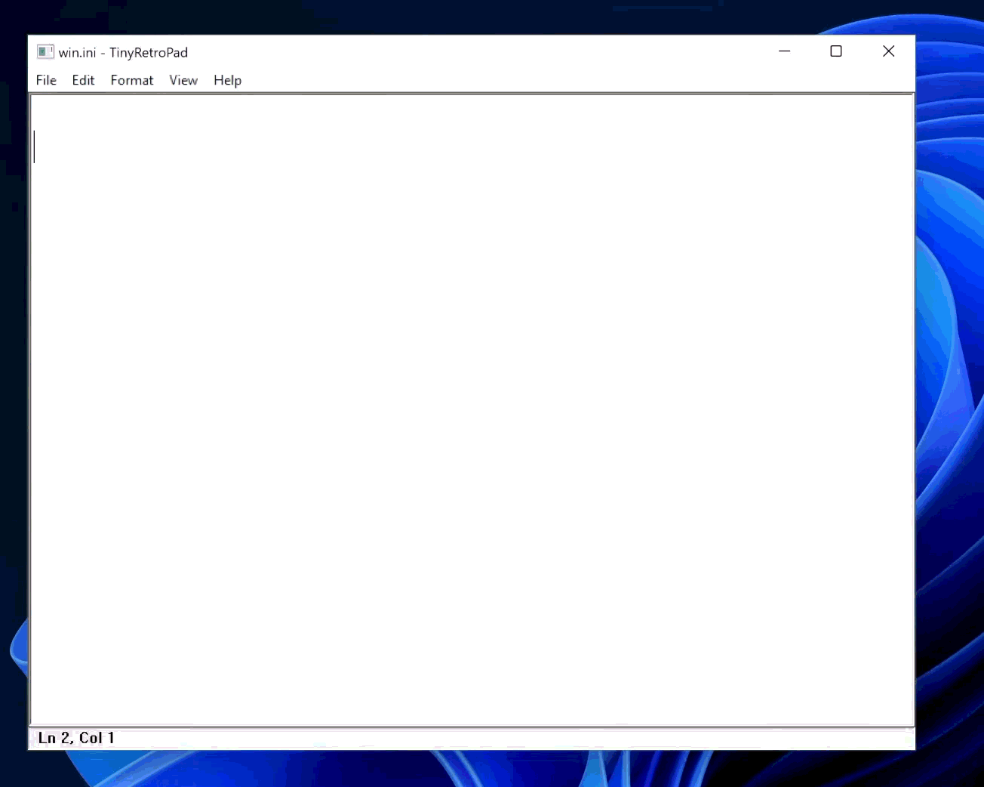Open the View menu
The image size is (984, 787).
[x=183, y=80]
